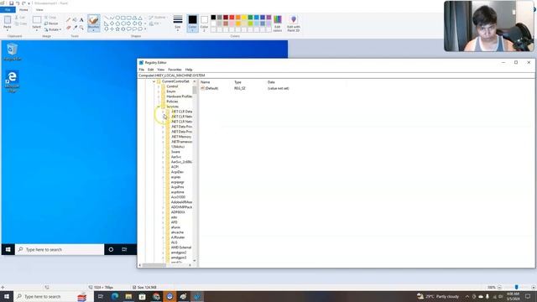Click the Paste clipboard icon in Paint
The height and width of the screenshot is (302, 537).
(x=8, y=20)
